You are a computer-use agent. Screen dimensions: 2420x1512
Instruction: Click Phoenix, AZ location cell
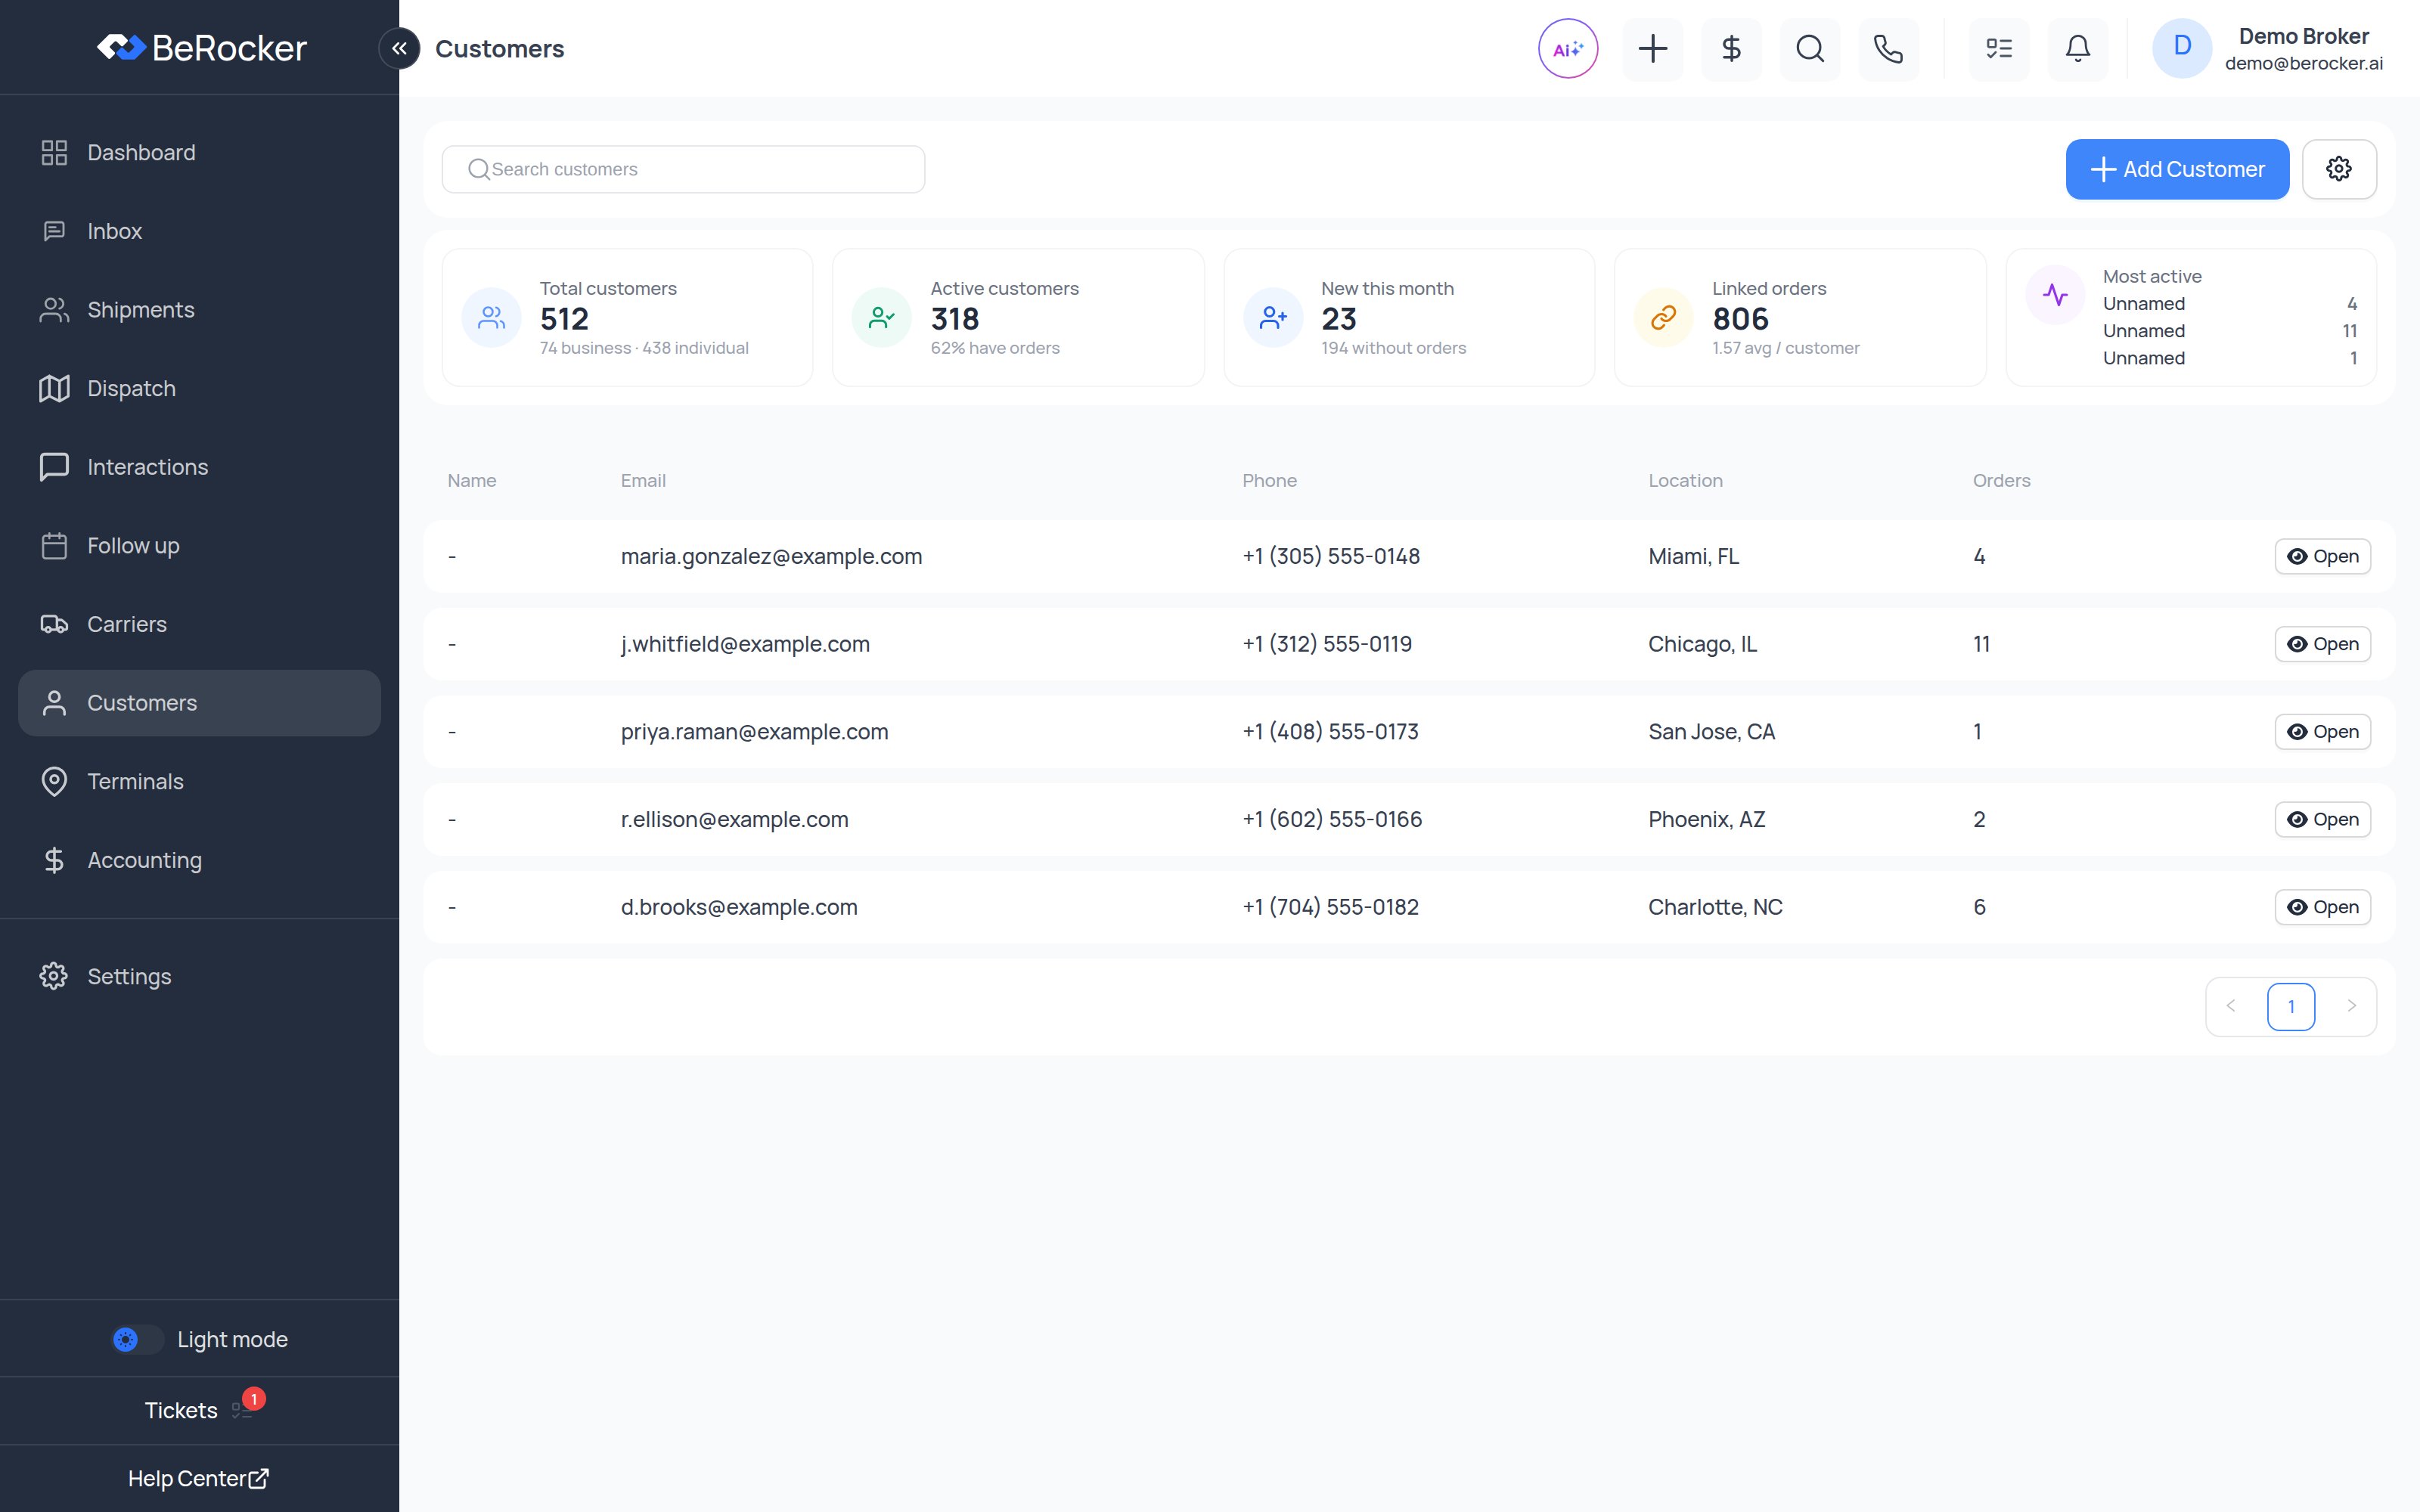1706,819
